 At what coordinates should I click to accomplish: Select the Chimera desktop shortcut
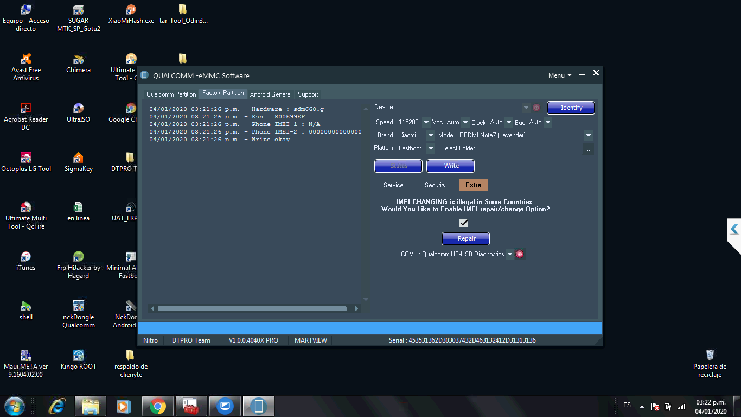point(79,64)
